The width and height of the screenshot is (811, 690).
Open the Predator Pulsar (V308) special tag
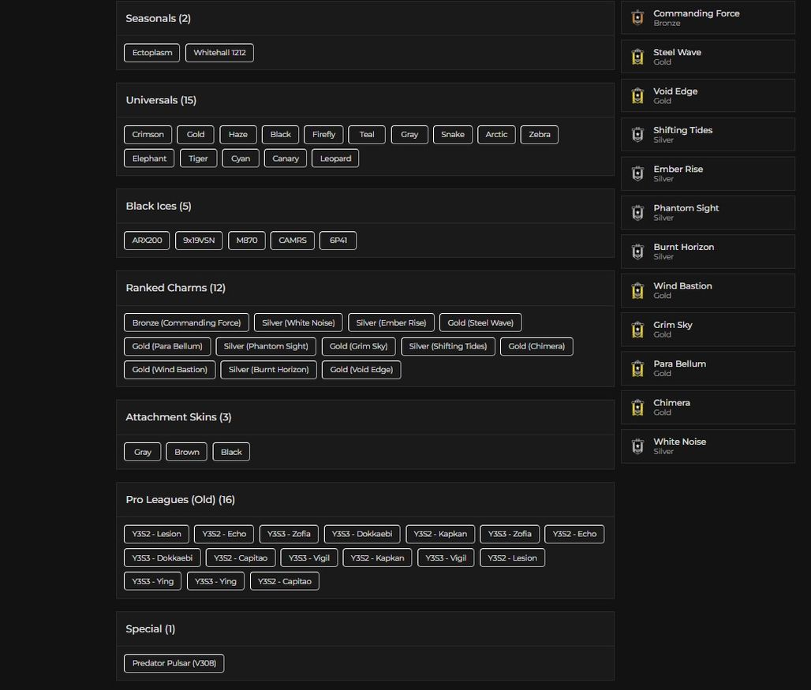174,663
